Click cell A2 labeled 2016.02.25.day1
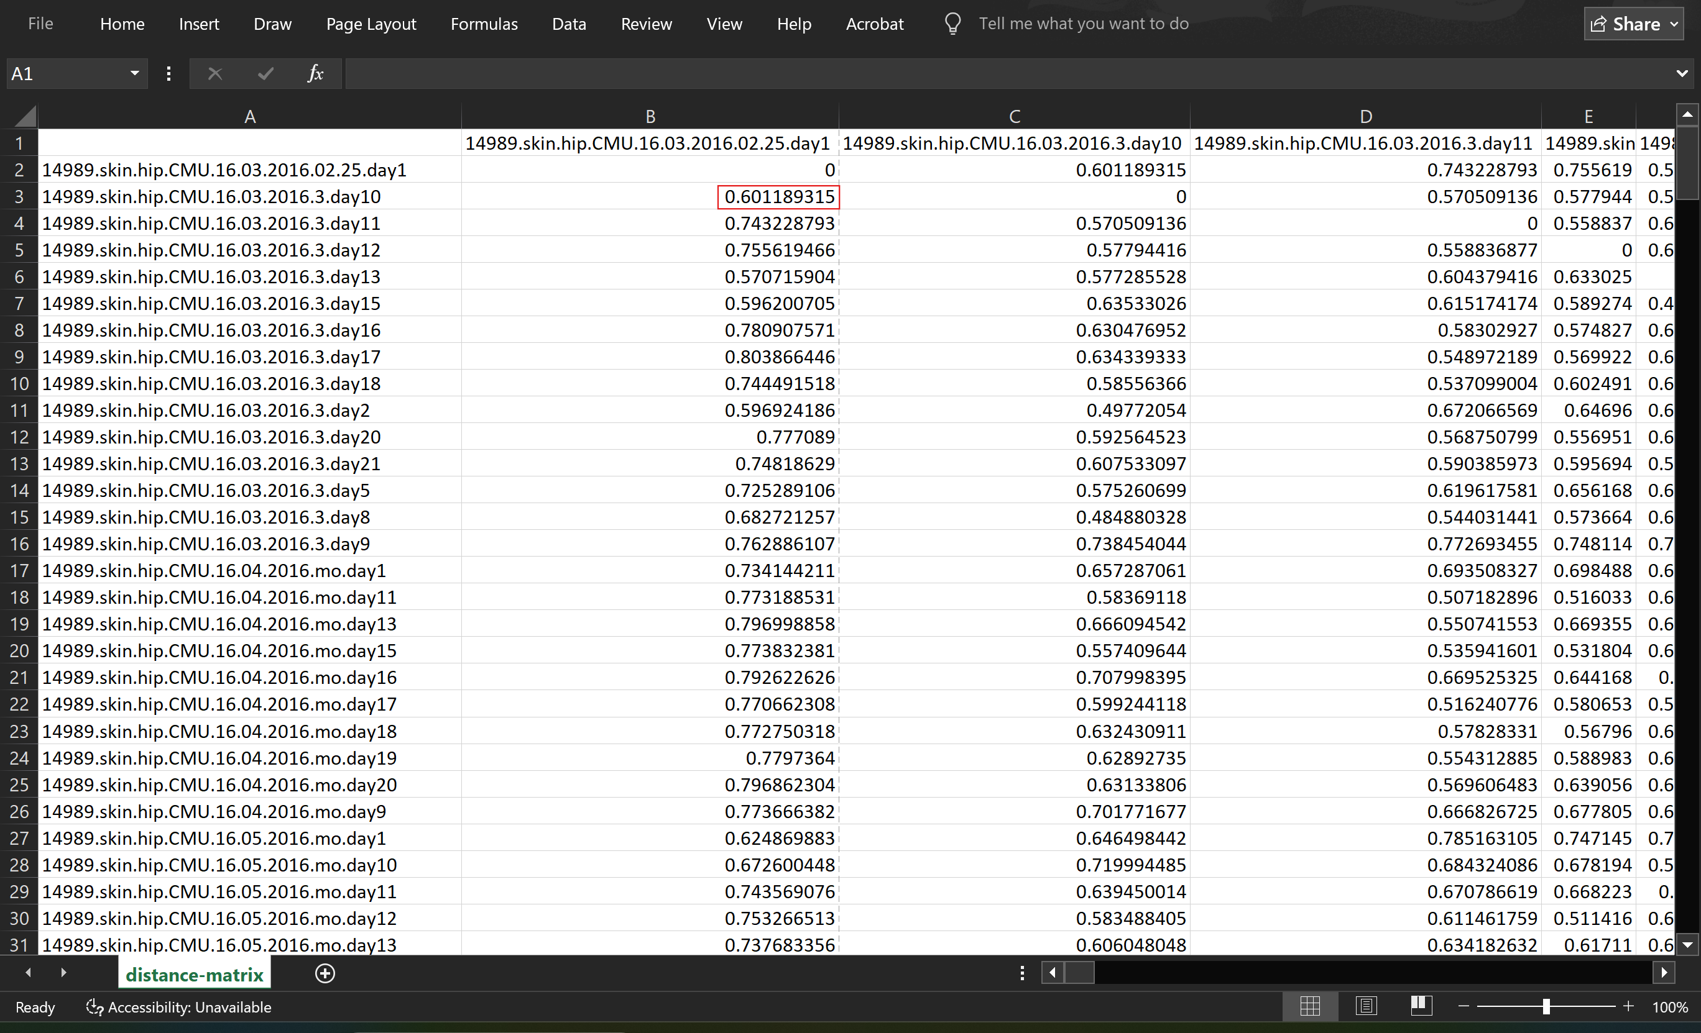This screenshot has width=1701, height=1033. [250, 170]
